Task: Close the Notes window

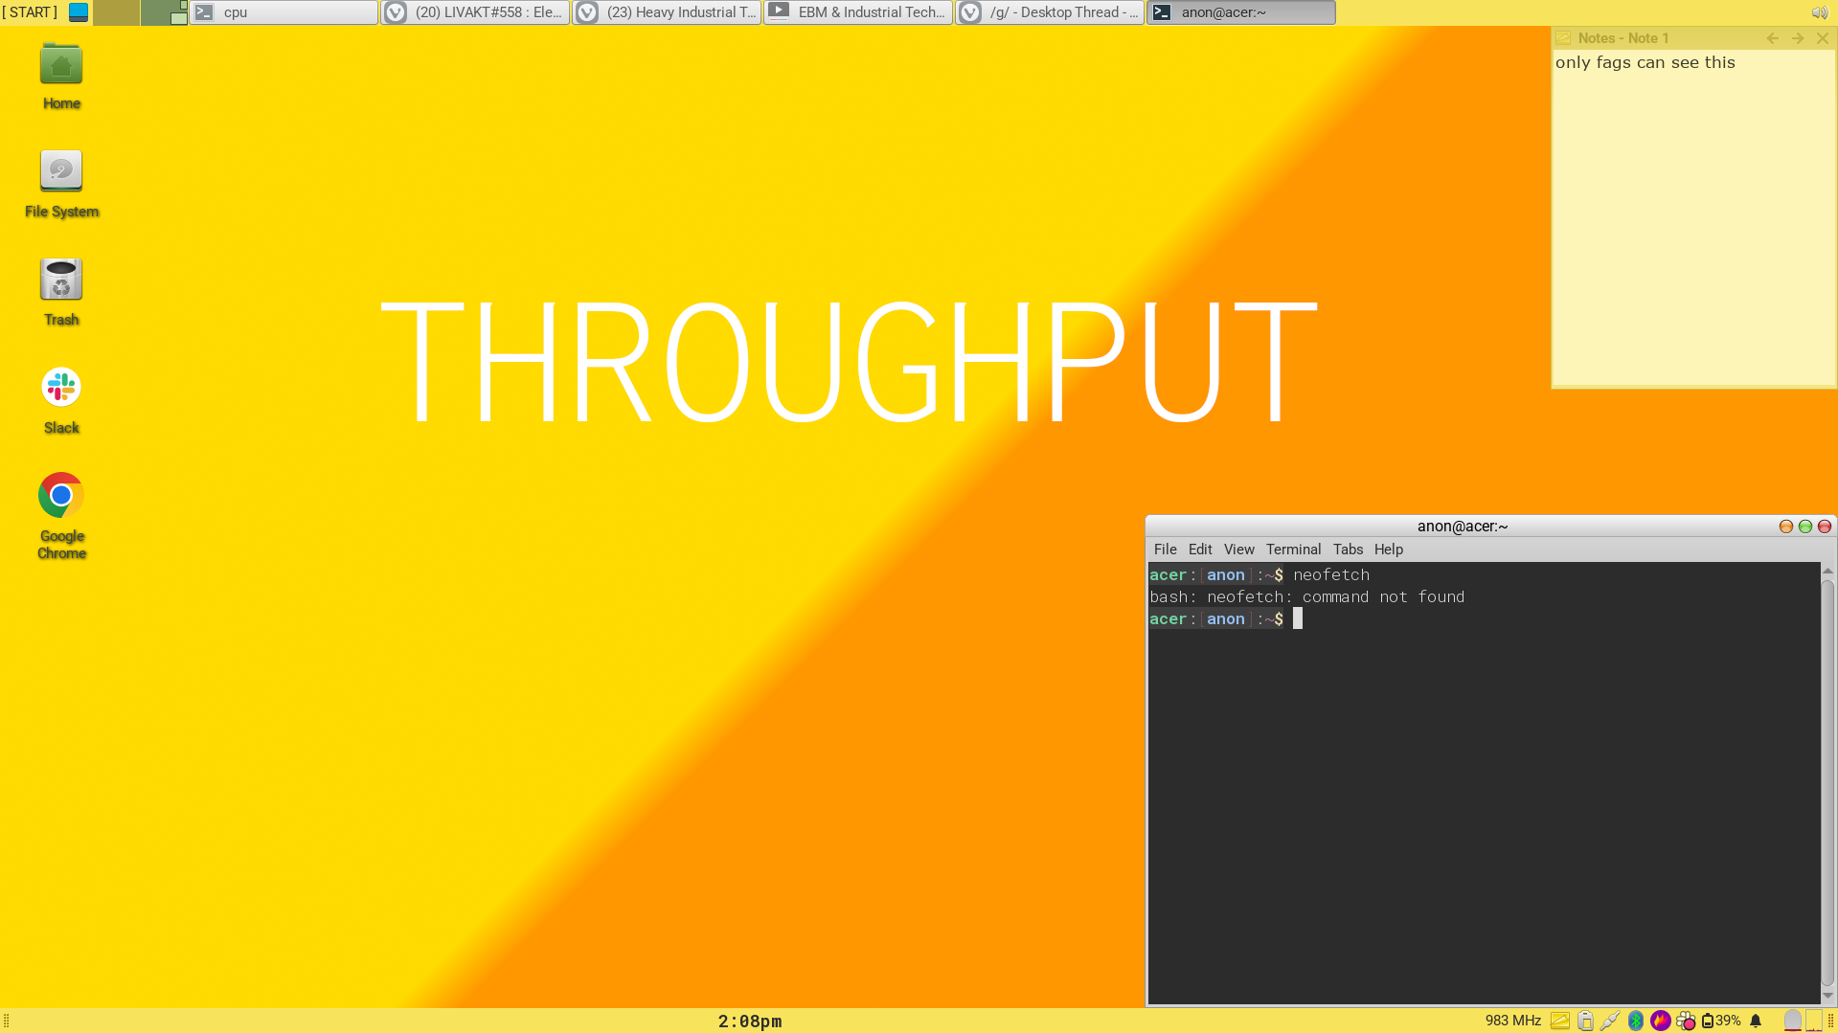Action: click(x=1823, y=38)
